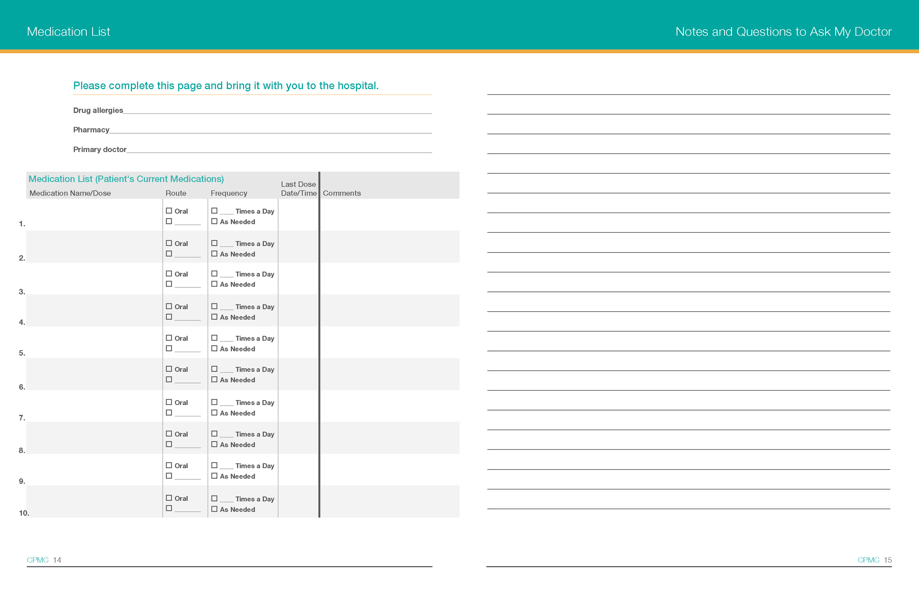Tick Times a Day checkbox in row 10
Image resolution: width=919 pixels, height=594 pixels.
click(214, 498)
